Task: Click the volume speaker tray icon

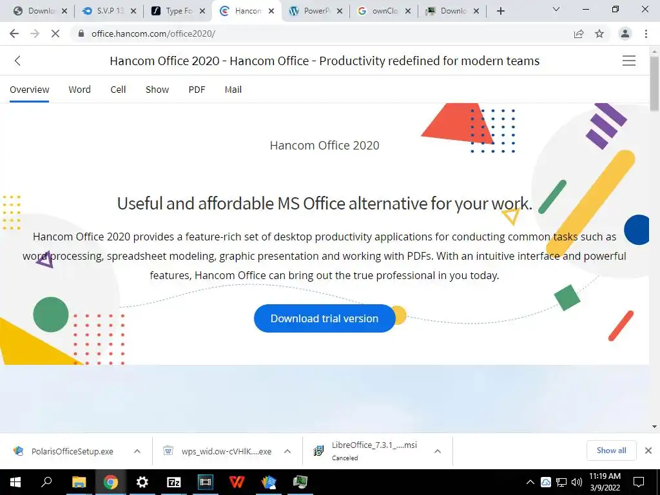Action: [x=577, y=482]
